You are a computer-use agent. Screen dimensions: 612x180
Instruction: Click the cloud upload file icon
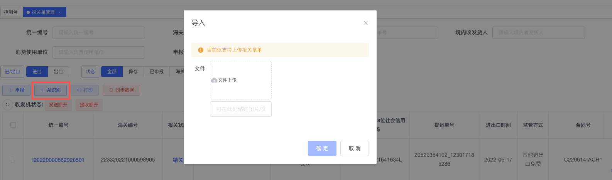tap(214, 80)
